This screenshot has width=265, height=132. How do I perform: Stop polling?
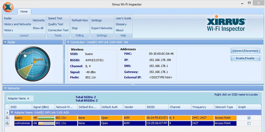[75, 28]
